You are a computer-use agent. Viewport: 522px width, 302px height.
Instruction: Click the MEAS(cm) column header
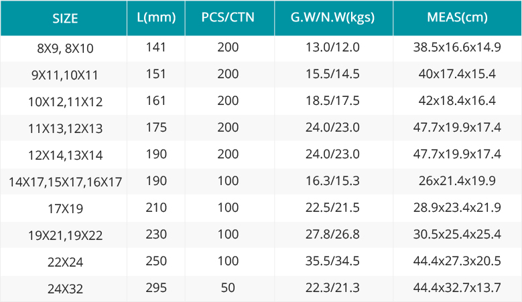458,17
